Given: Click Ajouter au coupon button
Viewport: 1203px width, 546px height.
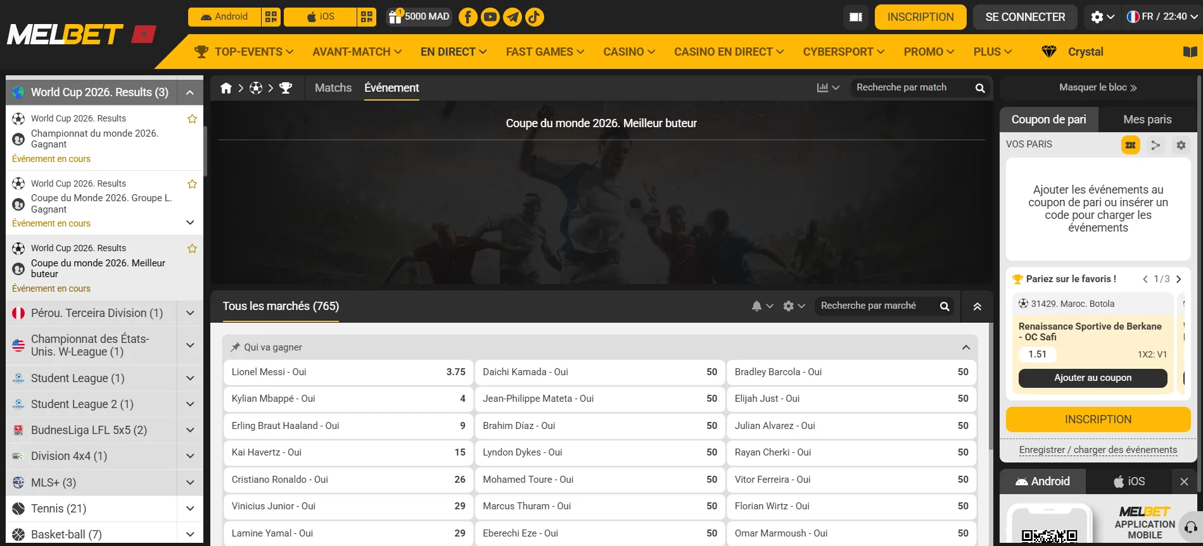Looking at the screenshot, I should pyautogui.click(x=1093, y=378).
